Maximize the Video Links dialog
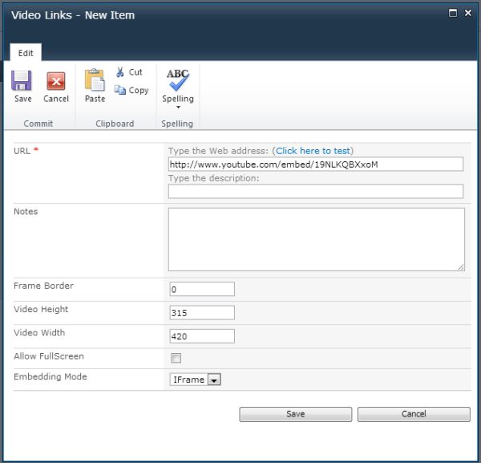 (453, 13)
